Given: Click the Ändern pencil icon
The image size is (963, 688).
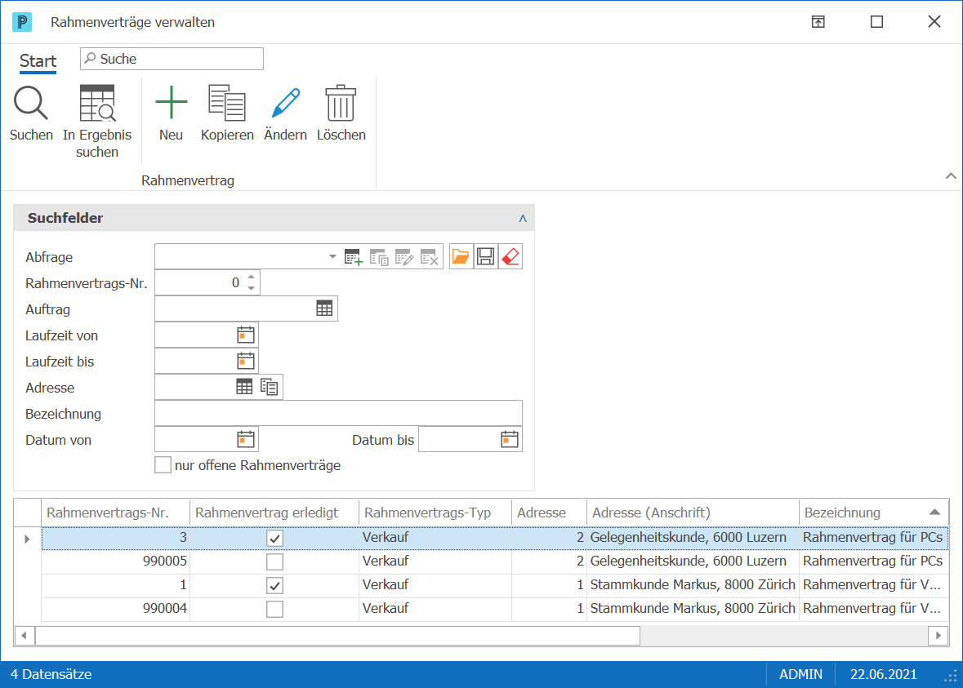Looking at the screenshot, I should point(286,103).
